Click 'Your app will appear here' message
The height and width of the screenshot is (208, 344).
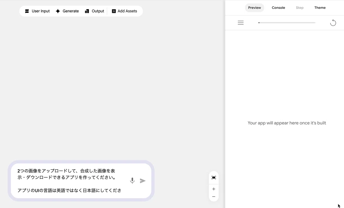[287, 123]
